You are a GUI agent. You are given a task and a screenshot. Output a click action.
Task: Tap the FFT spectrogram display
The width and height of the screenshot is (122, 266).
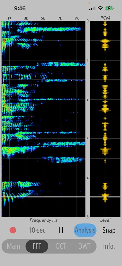[x=43, y=119]
